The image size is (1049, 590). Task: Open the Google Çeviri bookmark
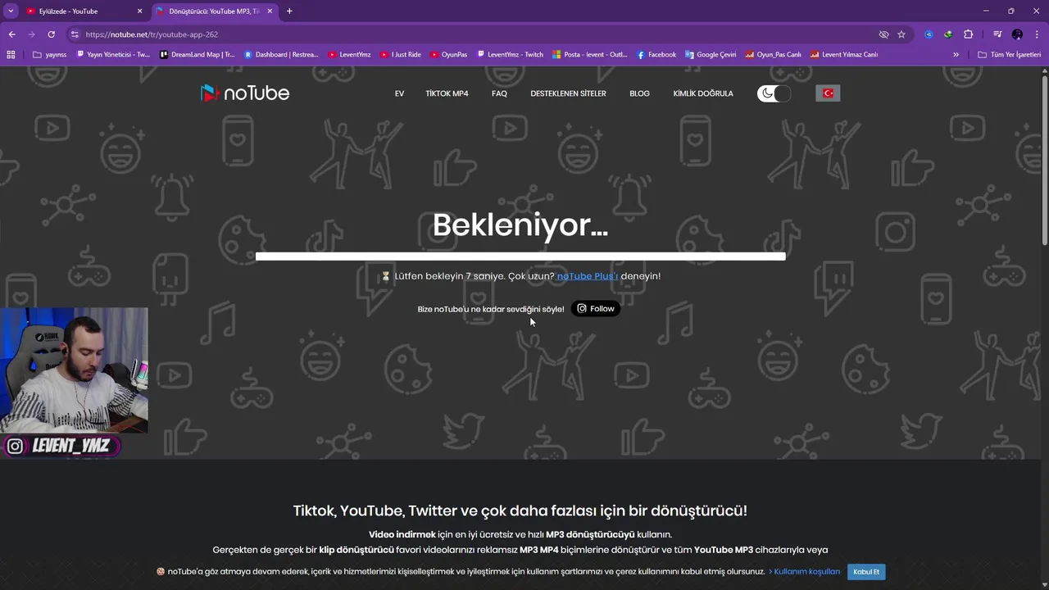tap(711, 55)
